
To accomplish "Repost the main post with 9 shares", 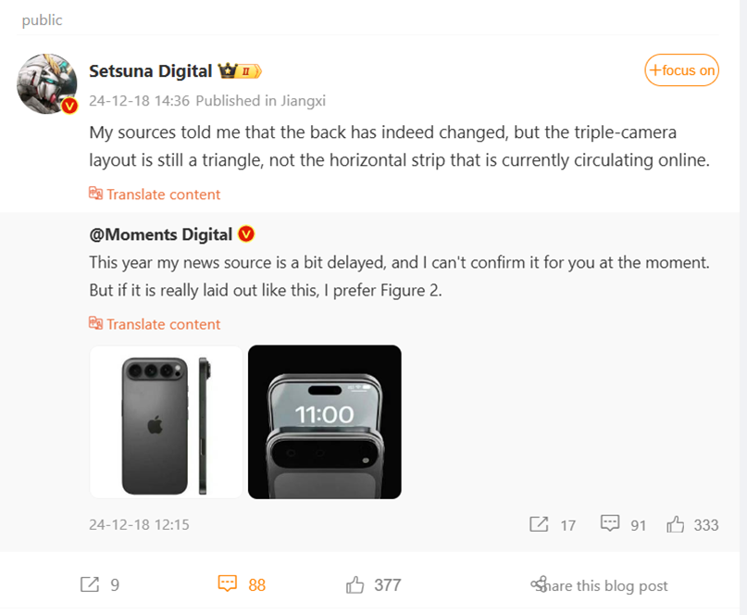I will point(100,584).
